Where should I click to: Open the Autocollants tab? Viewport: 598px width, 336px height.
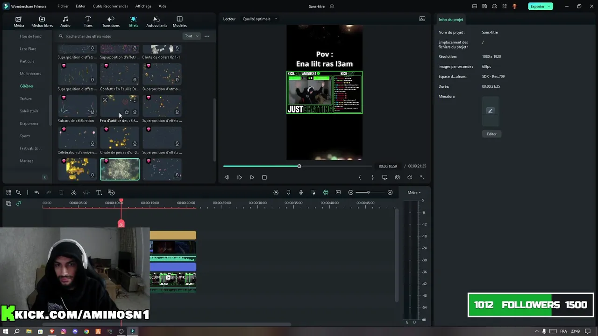157,22
